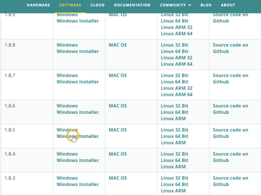The width and height of the screenshot is (261, 195).
Task: Open the Community dropdown arrow
Action: coord(190,5)
